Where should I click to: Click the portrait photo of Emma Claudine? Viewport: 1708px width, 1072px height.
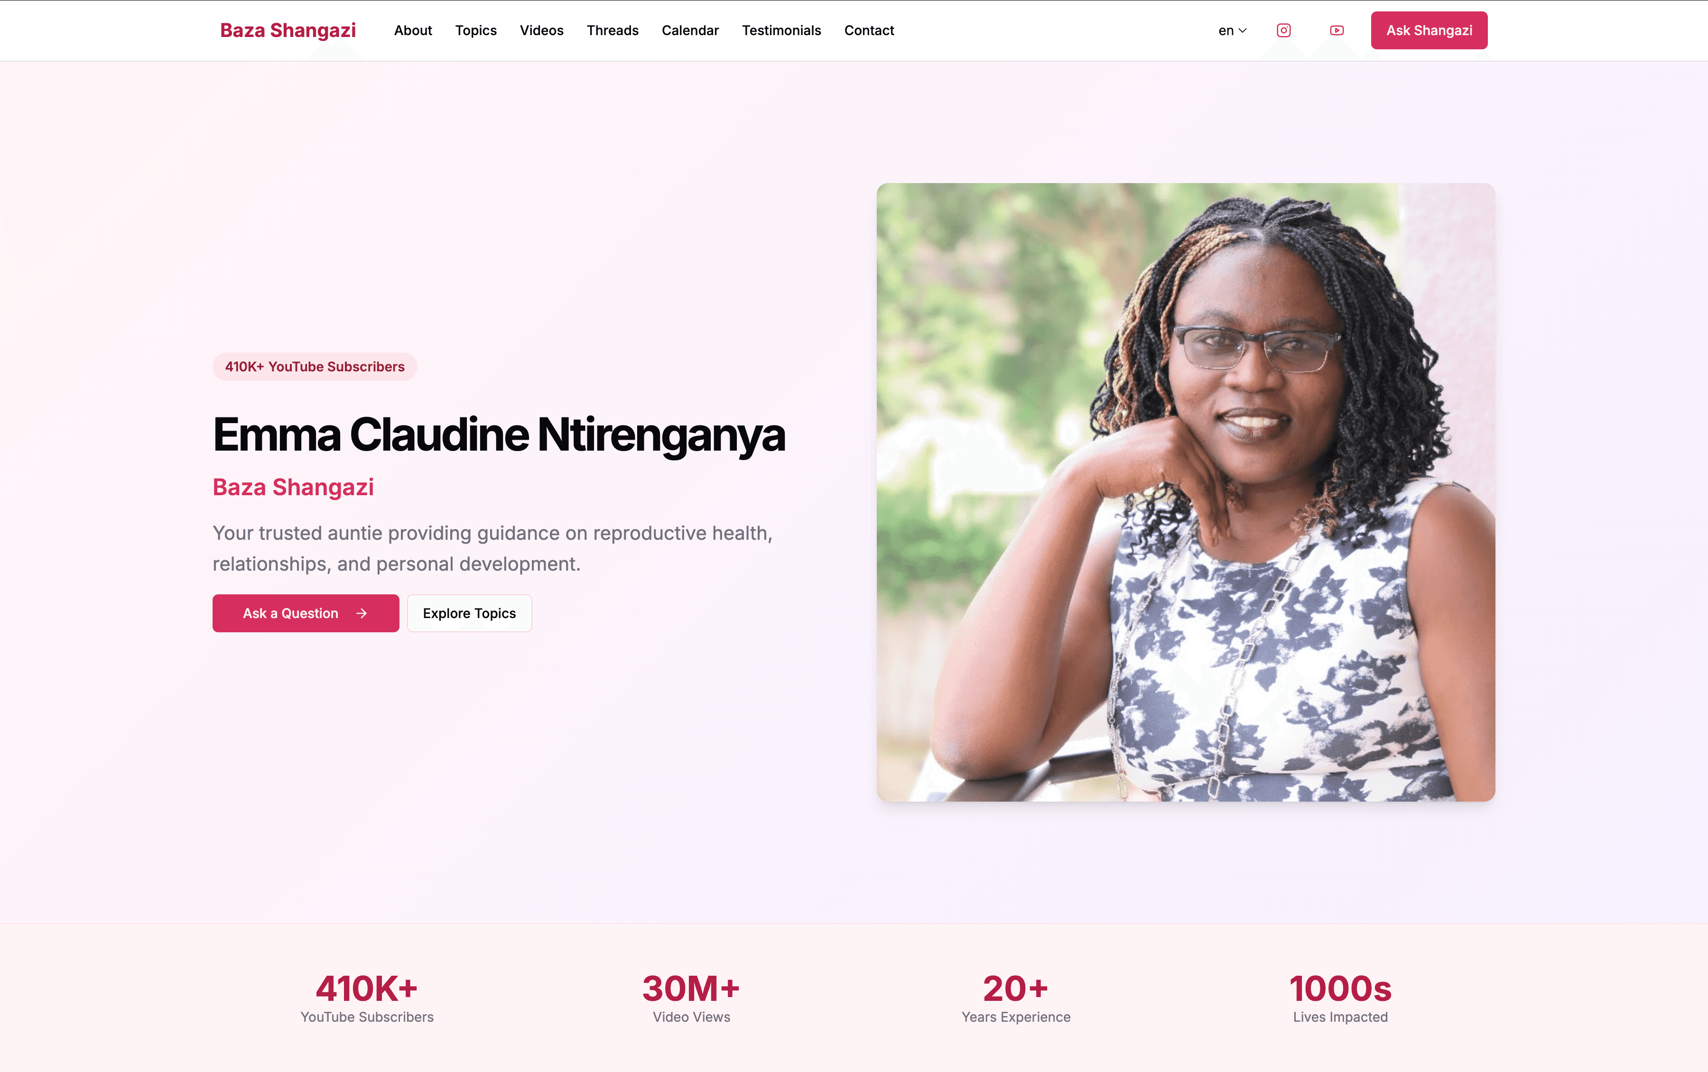click(x=1186, y=492)
